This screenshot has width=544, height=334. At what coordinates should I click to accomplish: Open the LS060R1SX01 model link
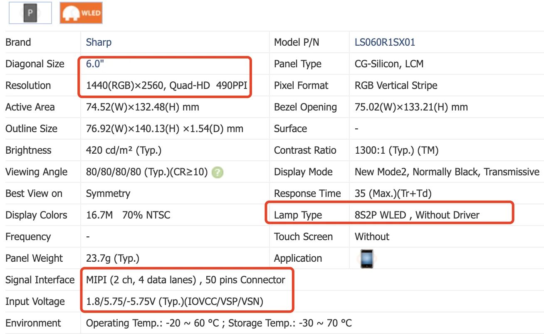coord(385,42)
